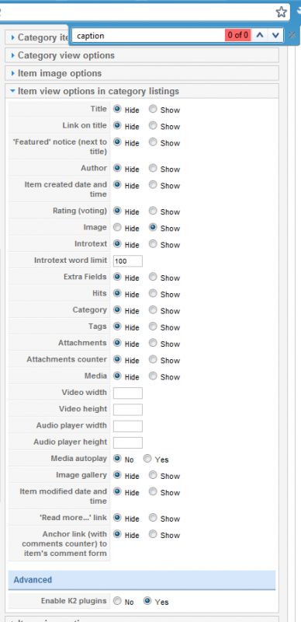This screenshot has height=622, width=301.
Task: Select Show for Tags
Action: click(x=153, y=327)
